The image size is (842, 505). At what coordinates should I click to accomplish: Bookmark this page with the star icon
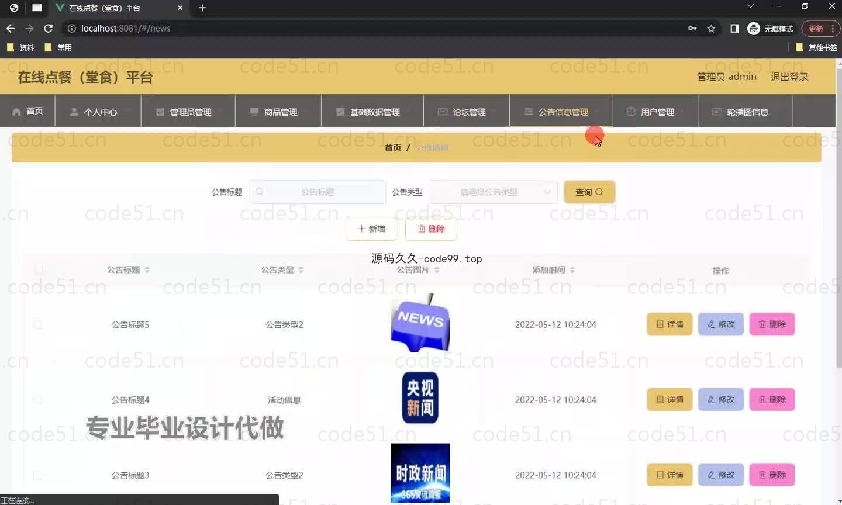(x=711, y=28)
